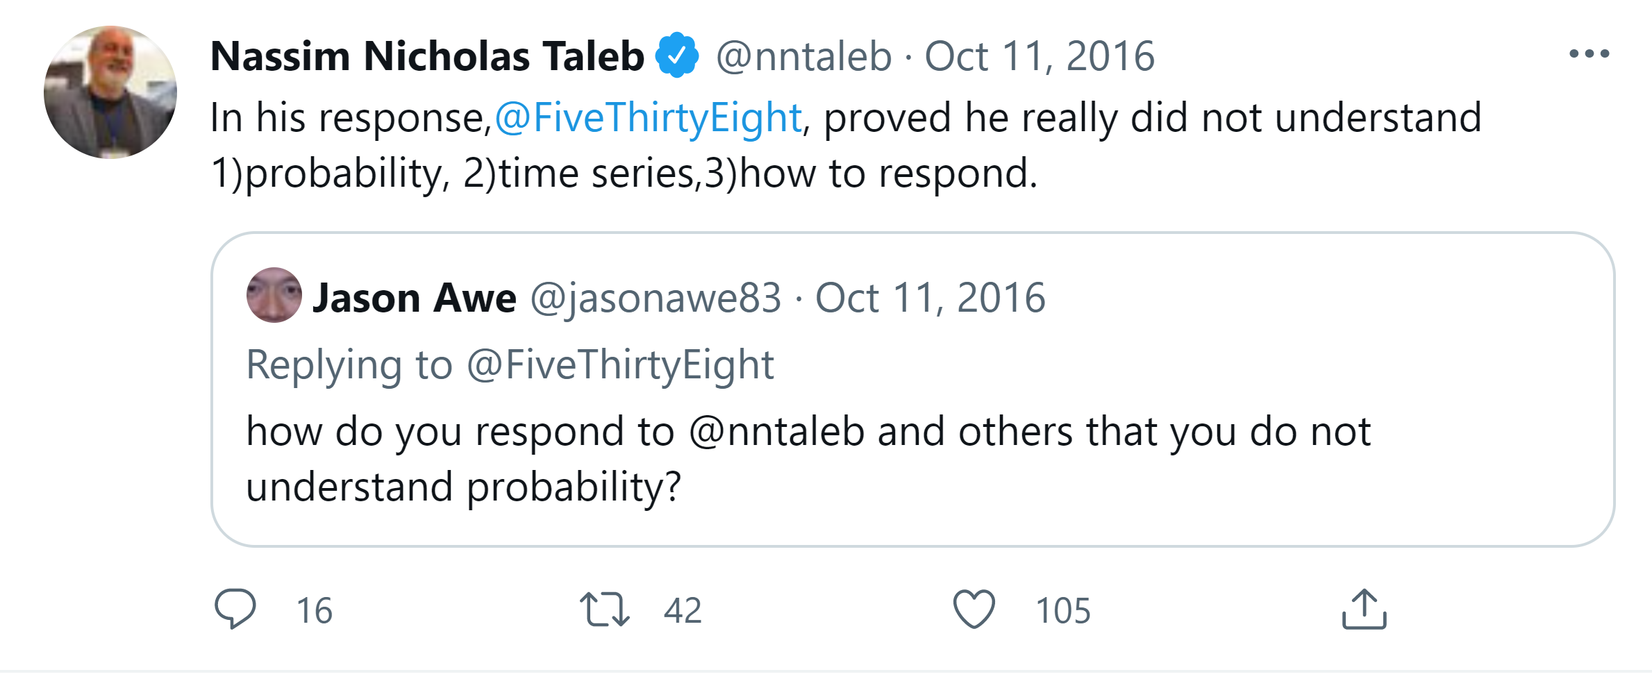The height and width of the screenshot is (697, 1652).
Task: Click the 105 likes count
Action: click(1063, 611)
